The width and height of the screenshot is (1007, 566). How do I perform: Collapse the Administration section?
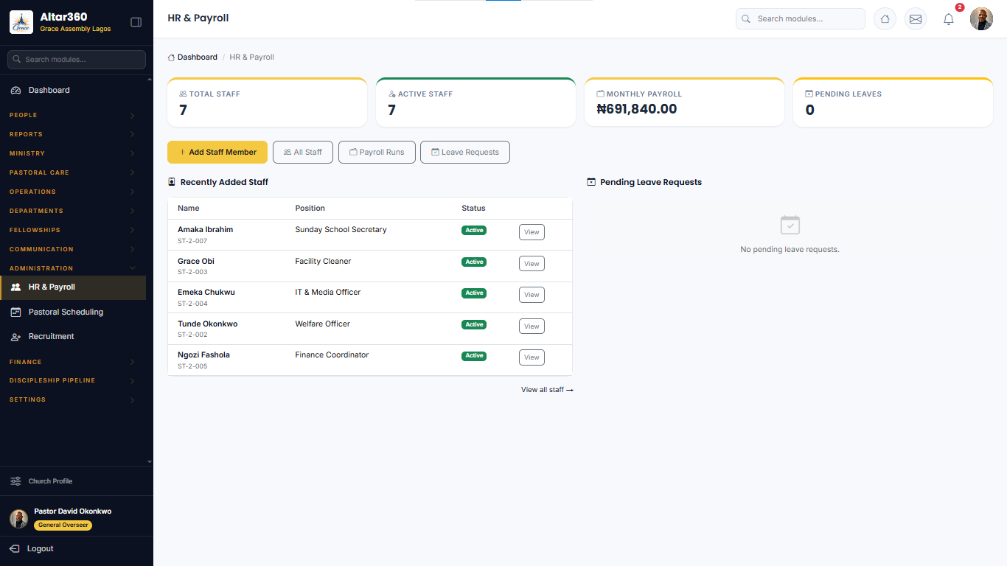(x=72, y=268)
